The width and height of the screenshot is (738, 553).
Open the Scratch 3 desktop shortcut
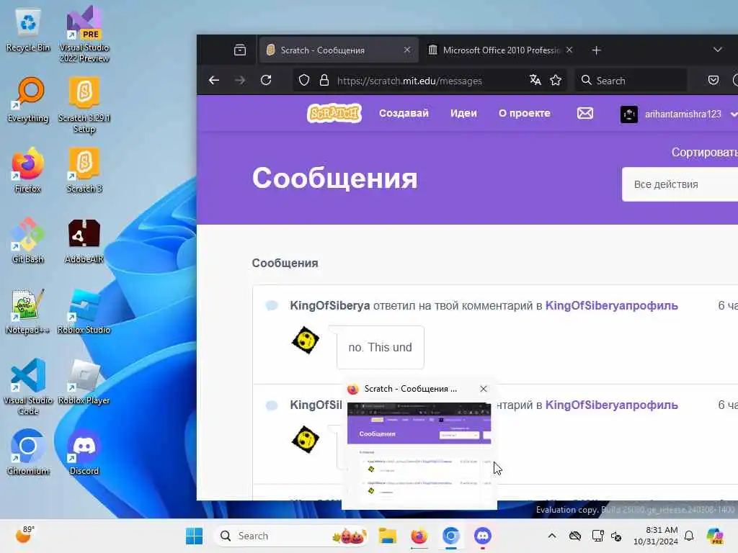[84, 171]
